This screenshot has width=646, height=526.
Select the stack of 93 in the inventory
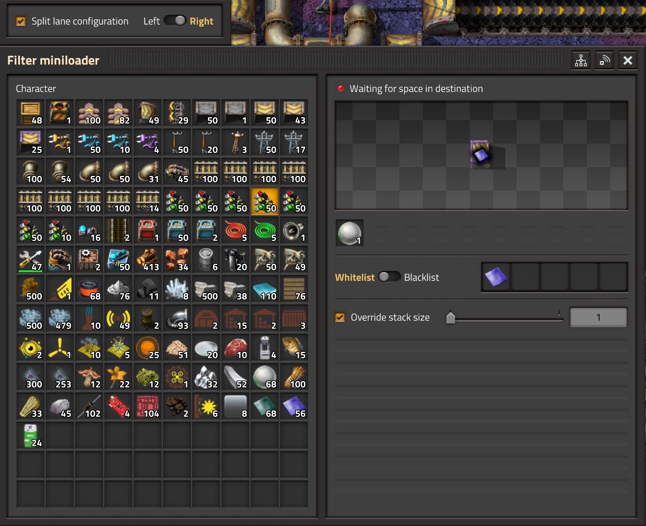tap(177, 318)
